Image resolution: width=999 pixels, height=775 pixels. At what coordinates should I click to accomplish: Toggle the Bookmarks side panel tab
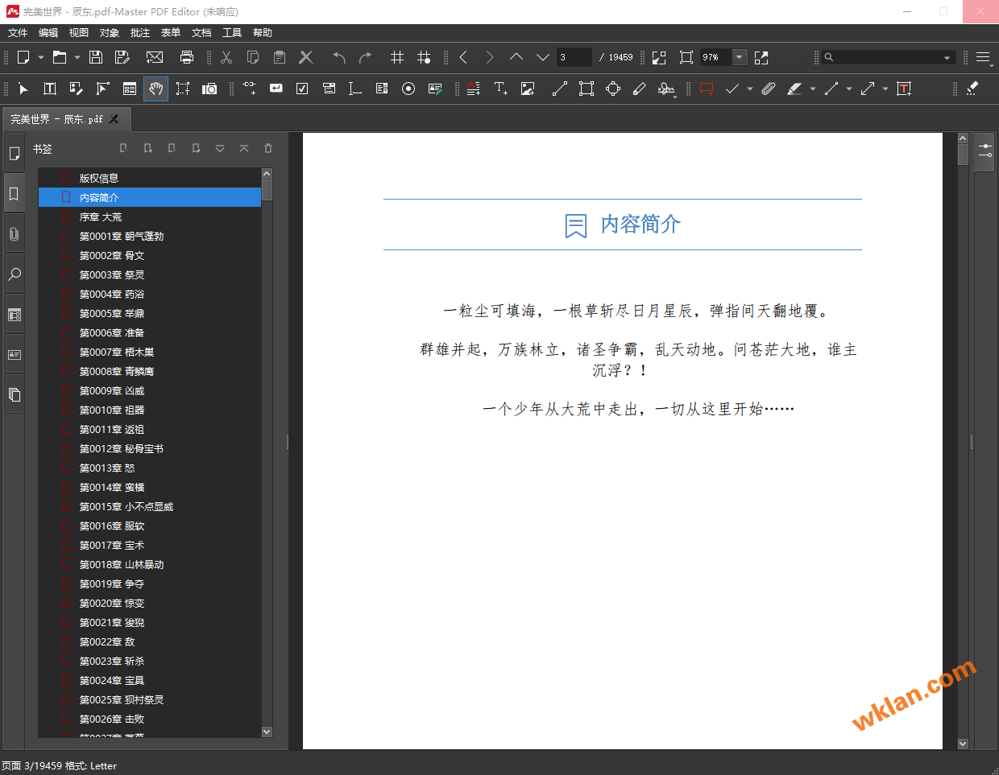pyautogui.click(x=15, y=194)
